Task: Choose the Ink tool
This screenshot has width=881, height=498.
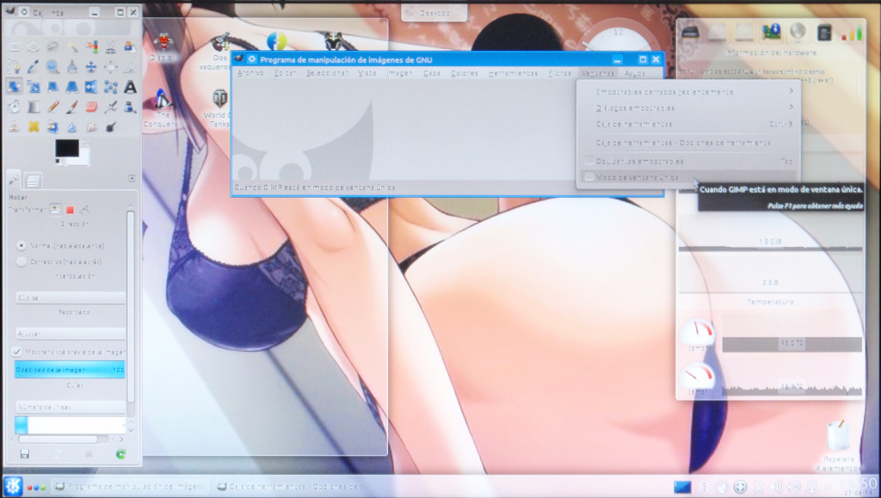Action: coord(130,107)
